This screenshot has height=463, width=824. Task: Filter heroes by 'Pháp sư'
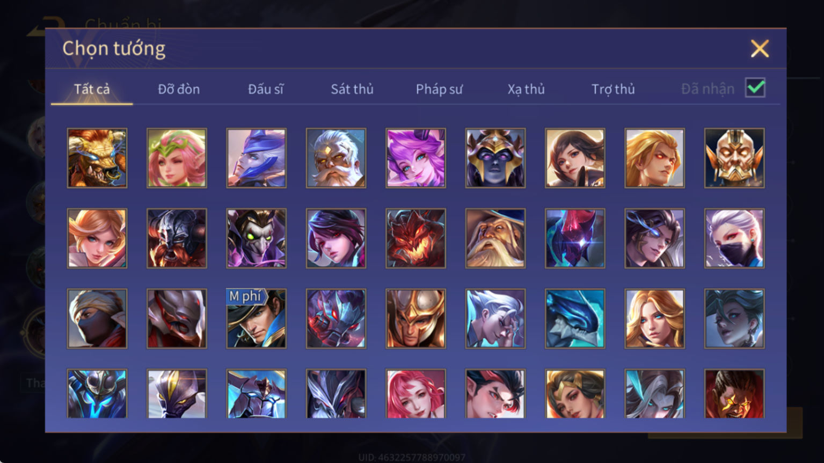point(439,89)
